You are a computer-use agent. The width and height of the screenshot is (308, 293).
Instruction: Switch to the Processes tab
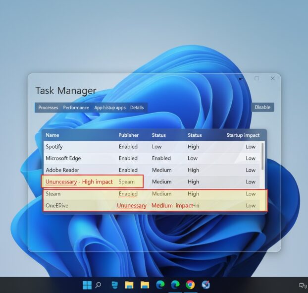48,108
